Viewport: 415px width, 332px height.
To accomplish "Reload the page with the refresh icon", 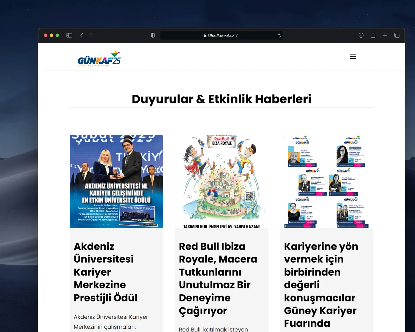I will [x=279, y=36].
